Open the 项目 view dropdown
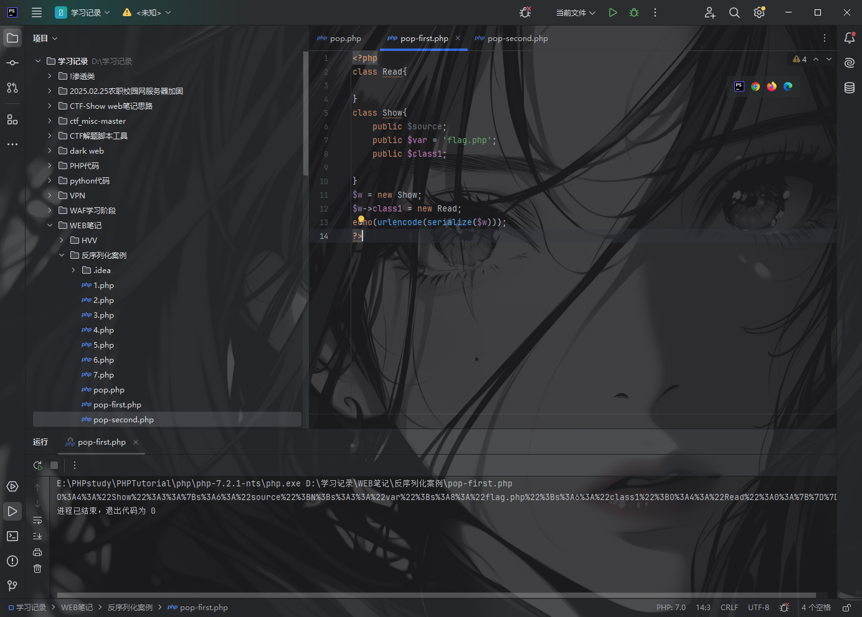Screen dimensions: 862x617 pos(45,38)
